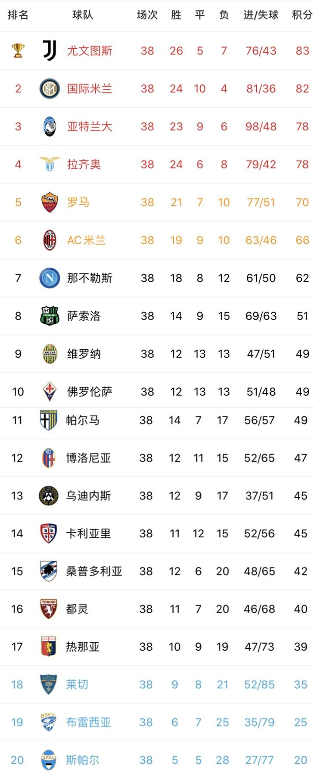Image resolution: width=314 pixels, height=772 pixels.
Task: Click the AS Roma badge icon
Action: point(50,202)
